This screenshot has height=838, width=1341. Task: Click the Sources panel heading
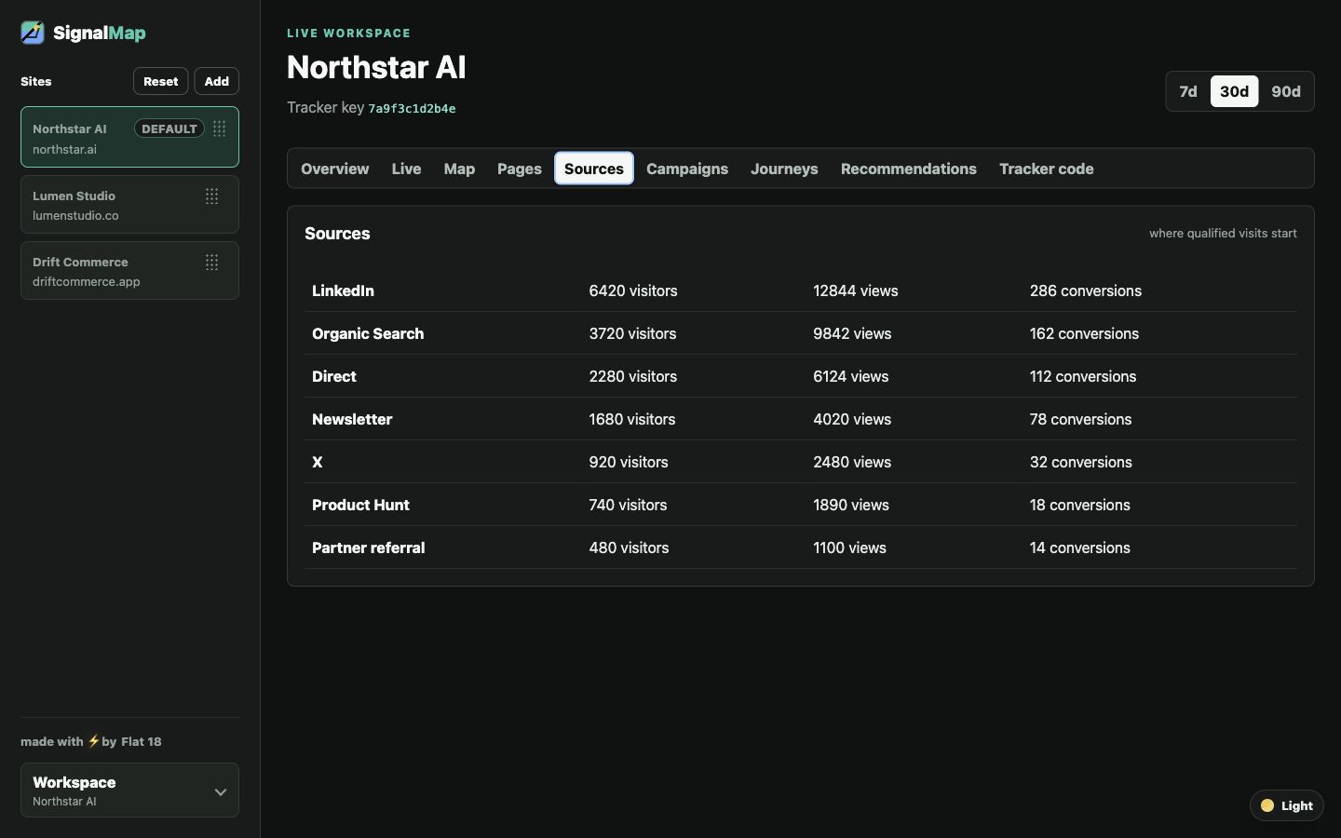tap(337, 234)
